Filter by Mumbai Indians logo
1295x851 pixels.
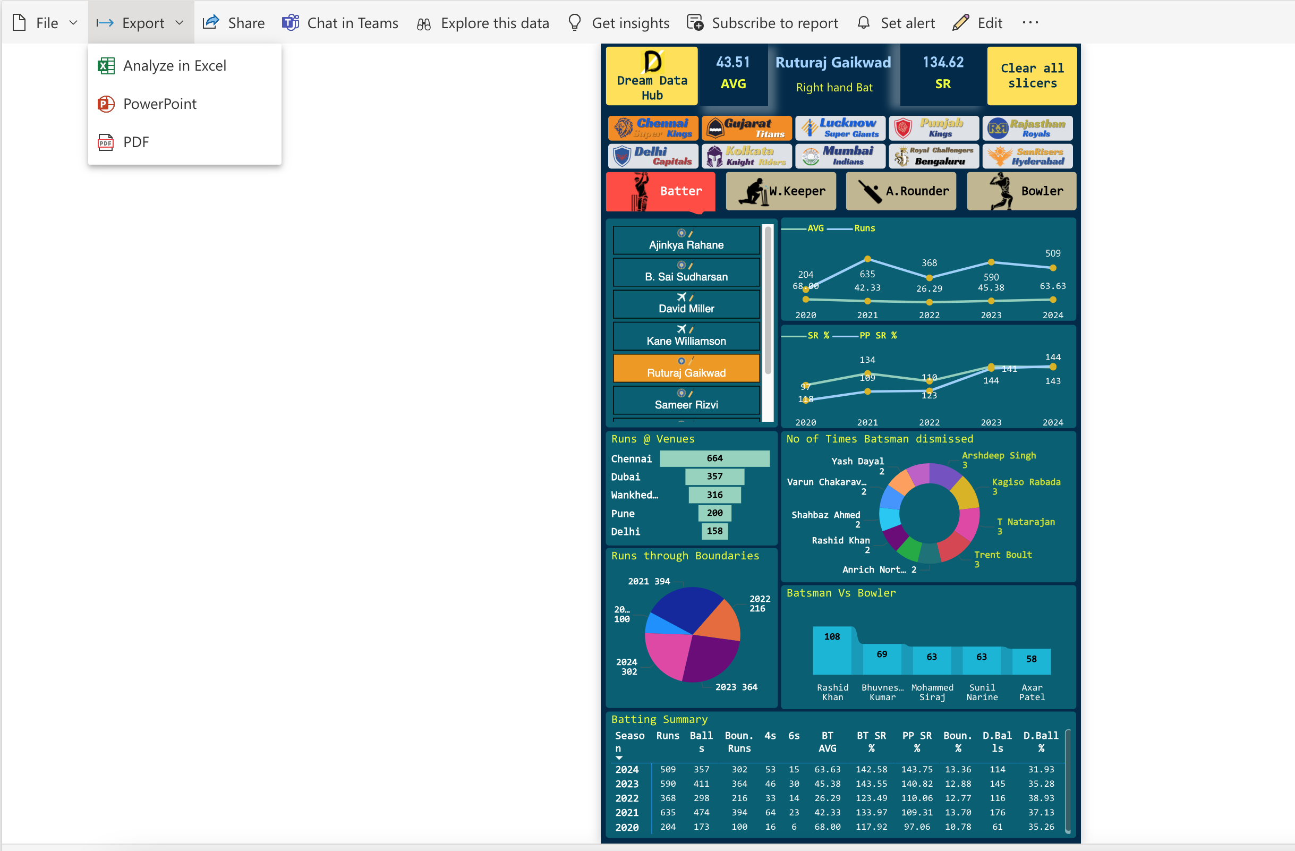click(x=840, y=156)
